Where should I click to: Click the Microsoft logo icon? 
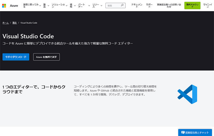4,6
